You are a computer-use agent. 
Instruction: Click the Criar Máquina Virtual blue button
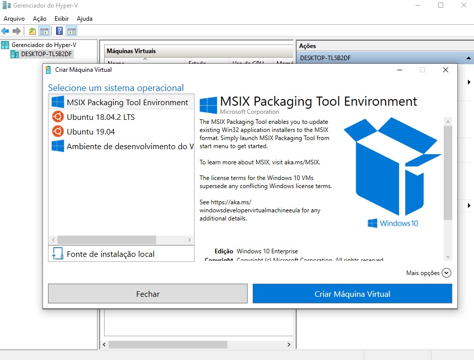(353, 294)
